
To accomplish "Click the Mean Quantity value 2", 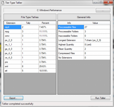I will [x=97, y=49].
